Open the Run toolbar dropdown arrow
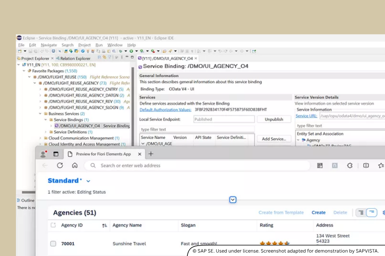This screenshot has height=256, width=385. click(x=136, y=51)
